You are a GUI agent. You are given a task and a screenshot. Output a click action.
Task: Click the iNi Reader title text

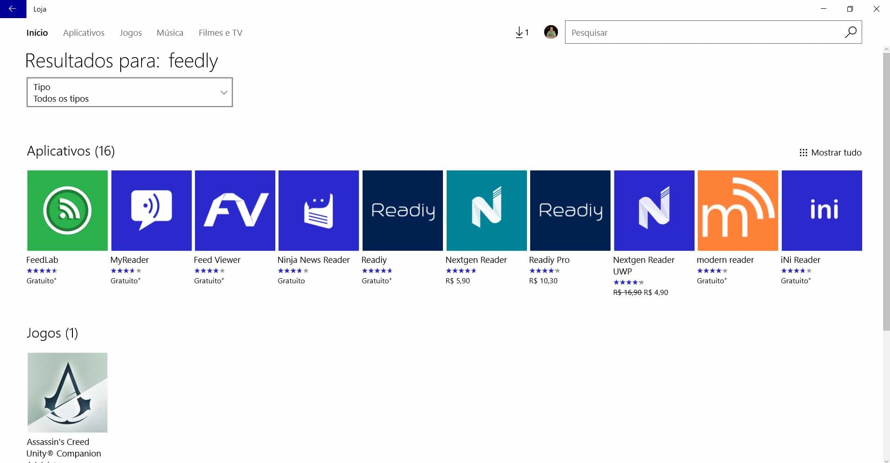[800, 260]
